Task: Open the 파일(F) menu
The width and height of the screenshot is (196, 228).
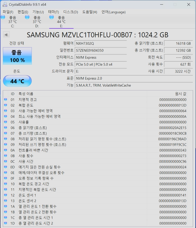Action: pyautogui.click(x=8, y=12)
